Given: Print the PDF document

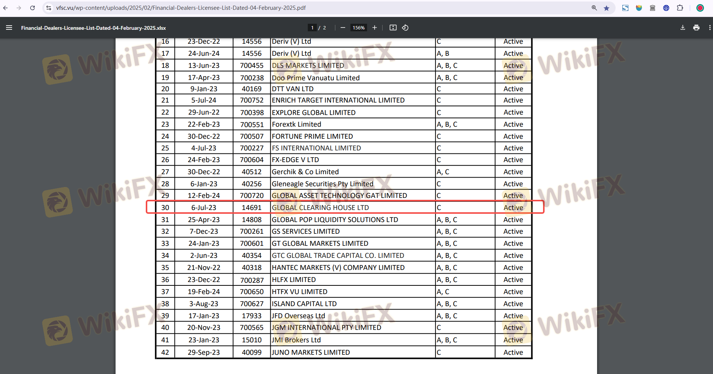Looking at the screenshot, I should 696,28.
